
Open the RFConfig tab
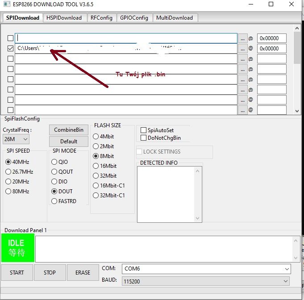[101, 18]
